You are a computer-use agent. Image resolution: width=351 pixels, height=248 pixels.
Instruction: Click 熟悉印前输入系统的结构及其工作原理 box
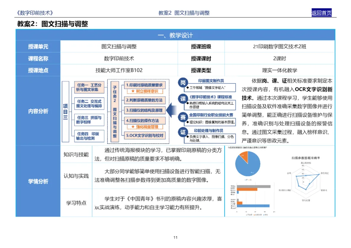pyautogui.click(x=210, y=105)
